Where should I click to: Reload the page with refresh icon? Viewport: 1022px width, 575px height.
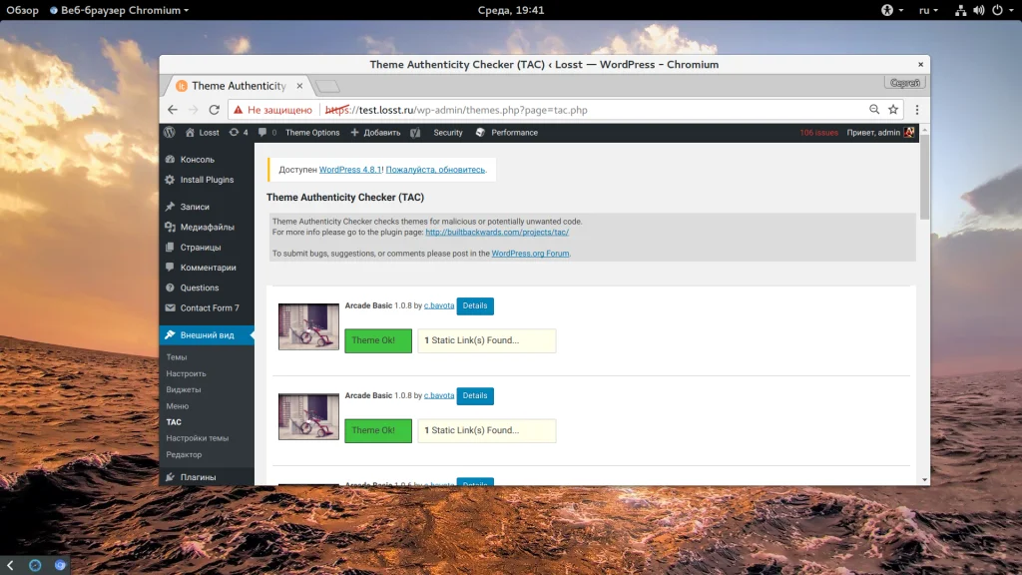tap(214, 110)
